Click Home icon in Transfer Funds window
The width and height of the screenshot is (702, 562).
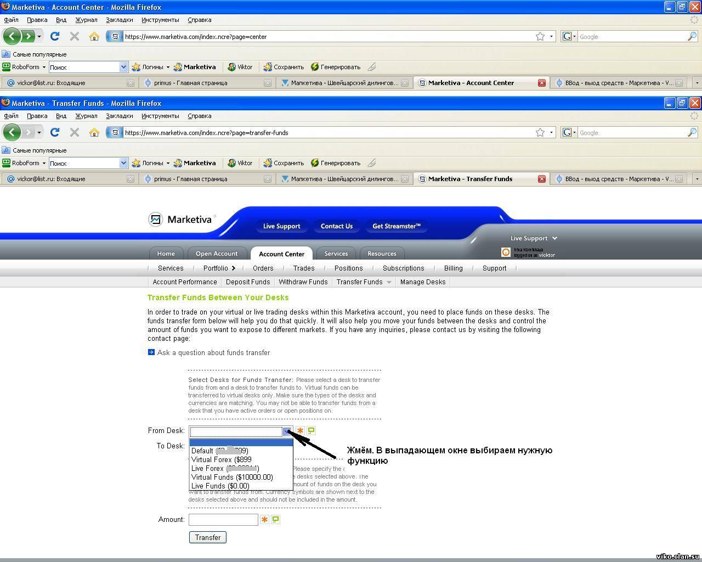94,132
